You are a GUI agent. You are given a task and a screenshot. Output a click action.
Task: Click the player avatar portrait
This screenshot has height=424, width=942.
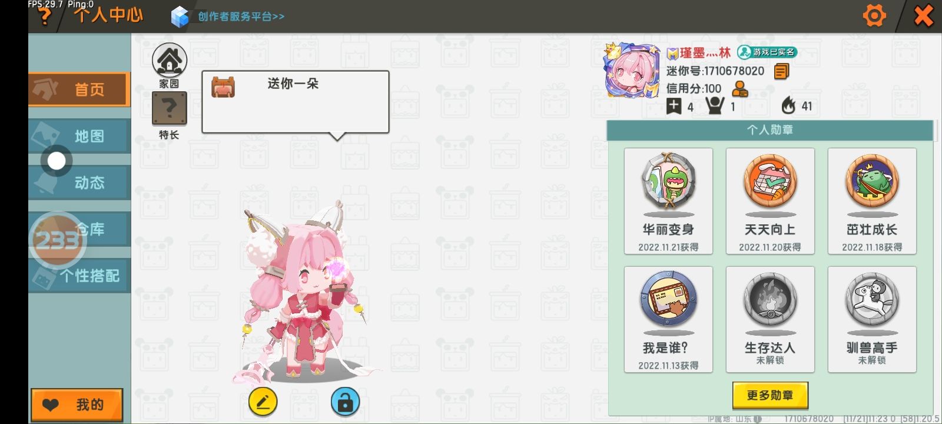(x=632, y=69)
